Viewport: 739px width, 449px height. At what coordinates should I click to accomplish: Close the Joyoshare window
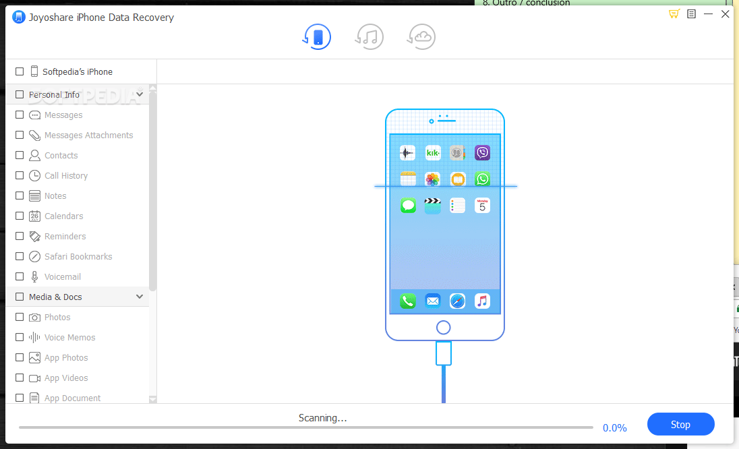pos(726,14)
